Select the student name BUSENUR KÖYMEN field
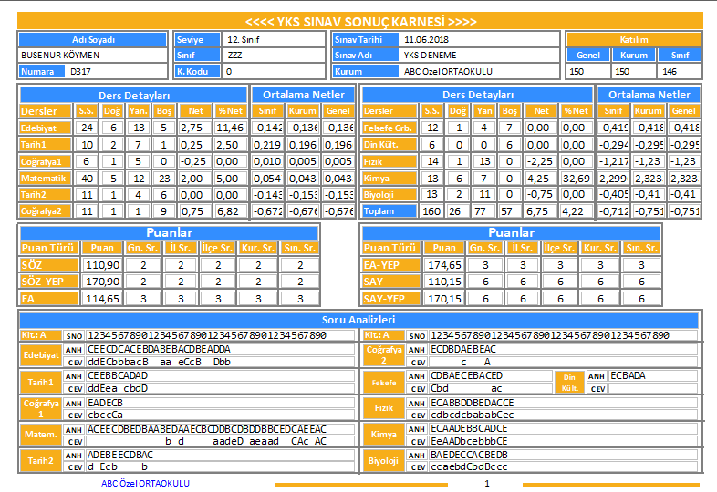The image size is (717, 492). click(93, 56)
